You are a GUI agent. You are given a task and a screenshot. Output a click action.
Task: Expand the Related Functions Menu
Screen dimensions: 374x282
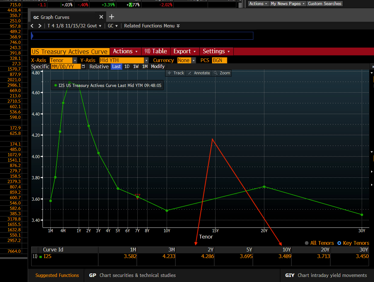[152, 26]
